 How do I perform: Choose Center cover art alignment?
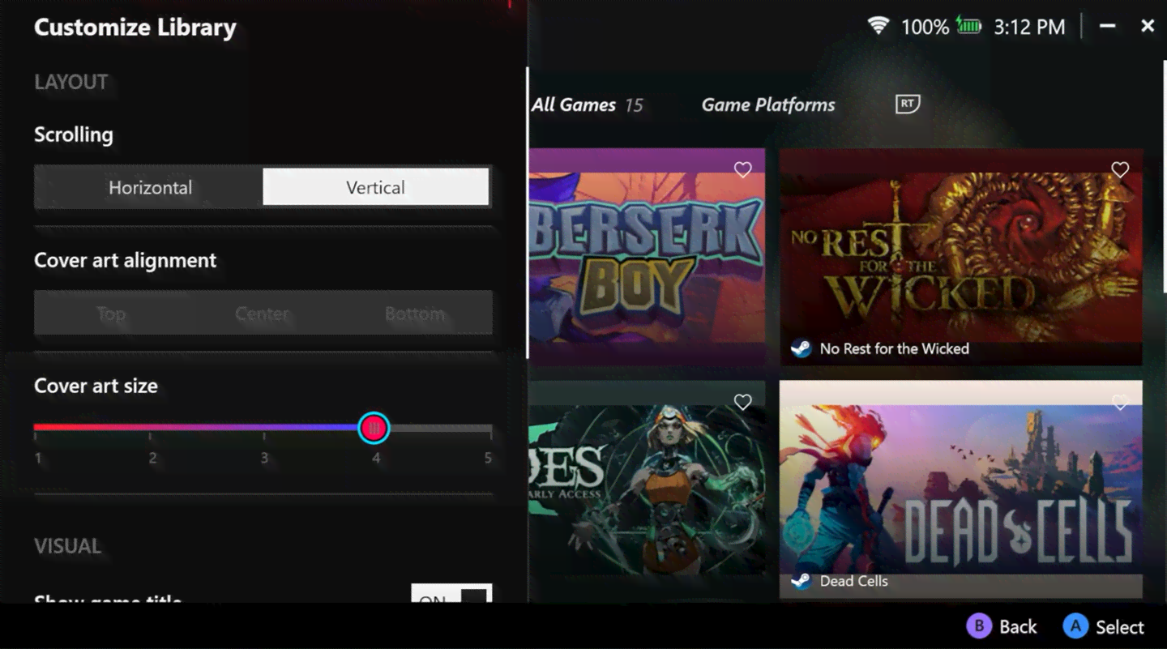point(262,314)
